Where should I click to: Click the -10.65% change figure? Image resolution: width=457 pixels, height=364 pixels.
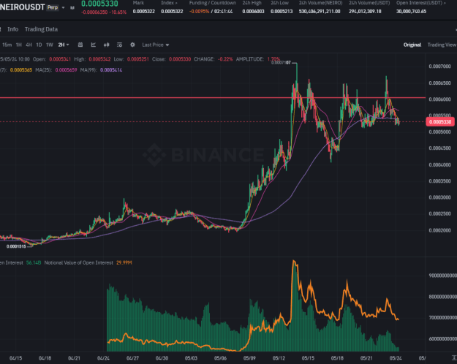point(118,12)
